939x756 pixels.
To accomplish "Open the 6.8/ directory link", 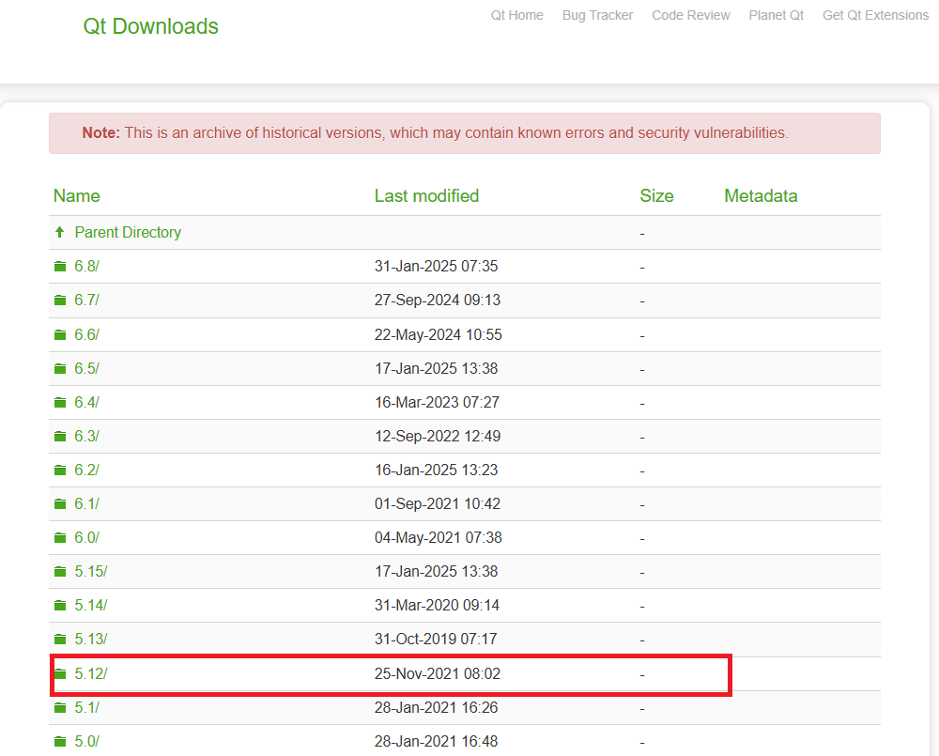I will [x=86, y=266].
